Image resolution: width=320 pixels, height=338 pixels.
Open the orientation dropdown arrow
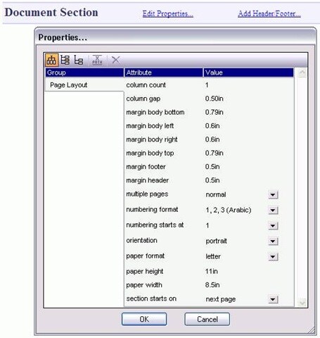coord(273,241)
